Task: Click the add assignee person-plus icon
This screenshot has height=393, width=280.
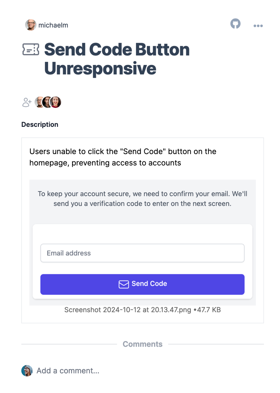Action: coord(27,102)
